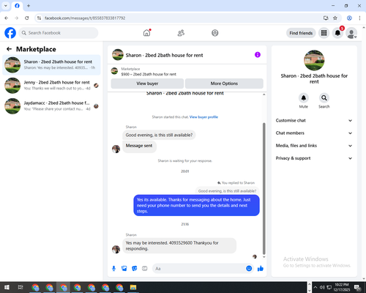
Task: Bookmark this page with the star
Action: click(335, 18)
